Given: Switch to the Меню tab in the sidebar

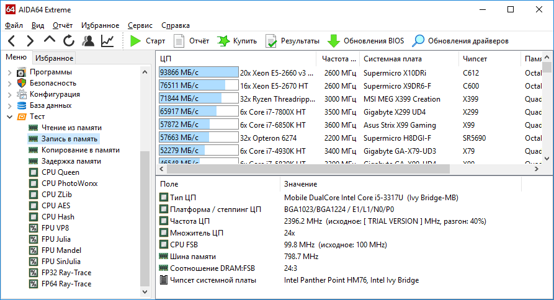Looking at the screenshot, I should (x=16, y=57).
